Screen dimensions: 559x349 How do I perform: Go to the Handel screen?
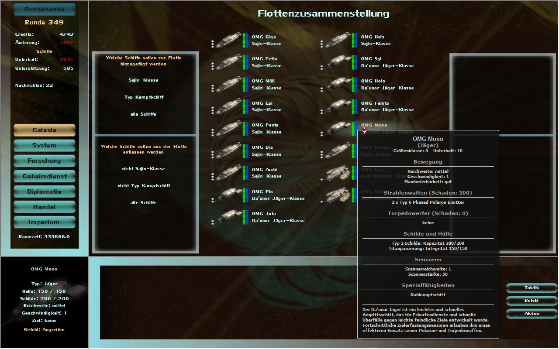(x=44, y=207)
